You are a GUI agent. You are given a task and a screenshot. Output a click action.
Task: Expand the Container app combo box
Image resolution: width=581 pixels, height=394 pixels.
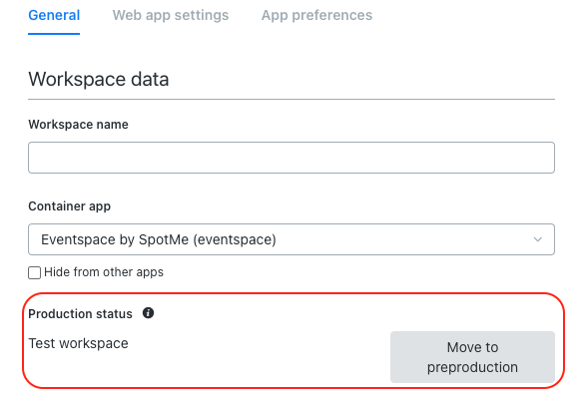(x=291, y=239)
